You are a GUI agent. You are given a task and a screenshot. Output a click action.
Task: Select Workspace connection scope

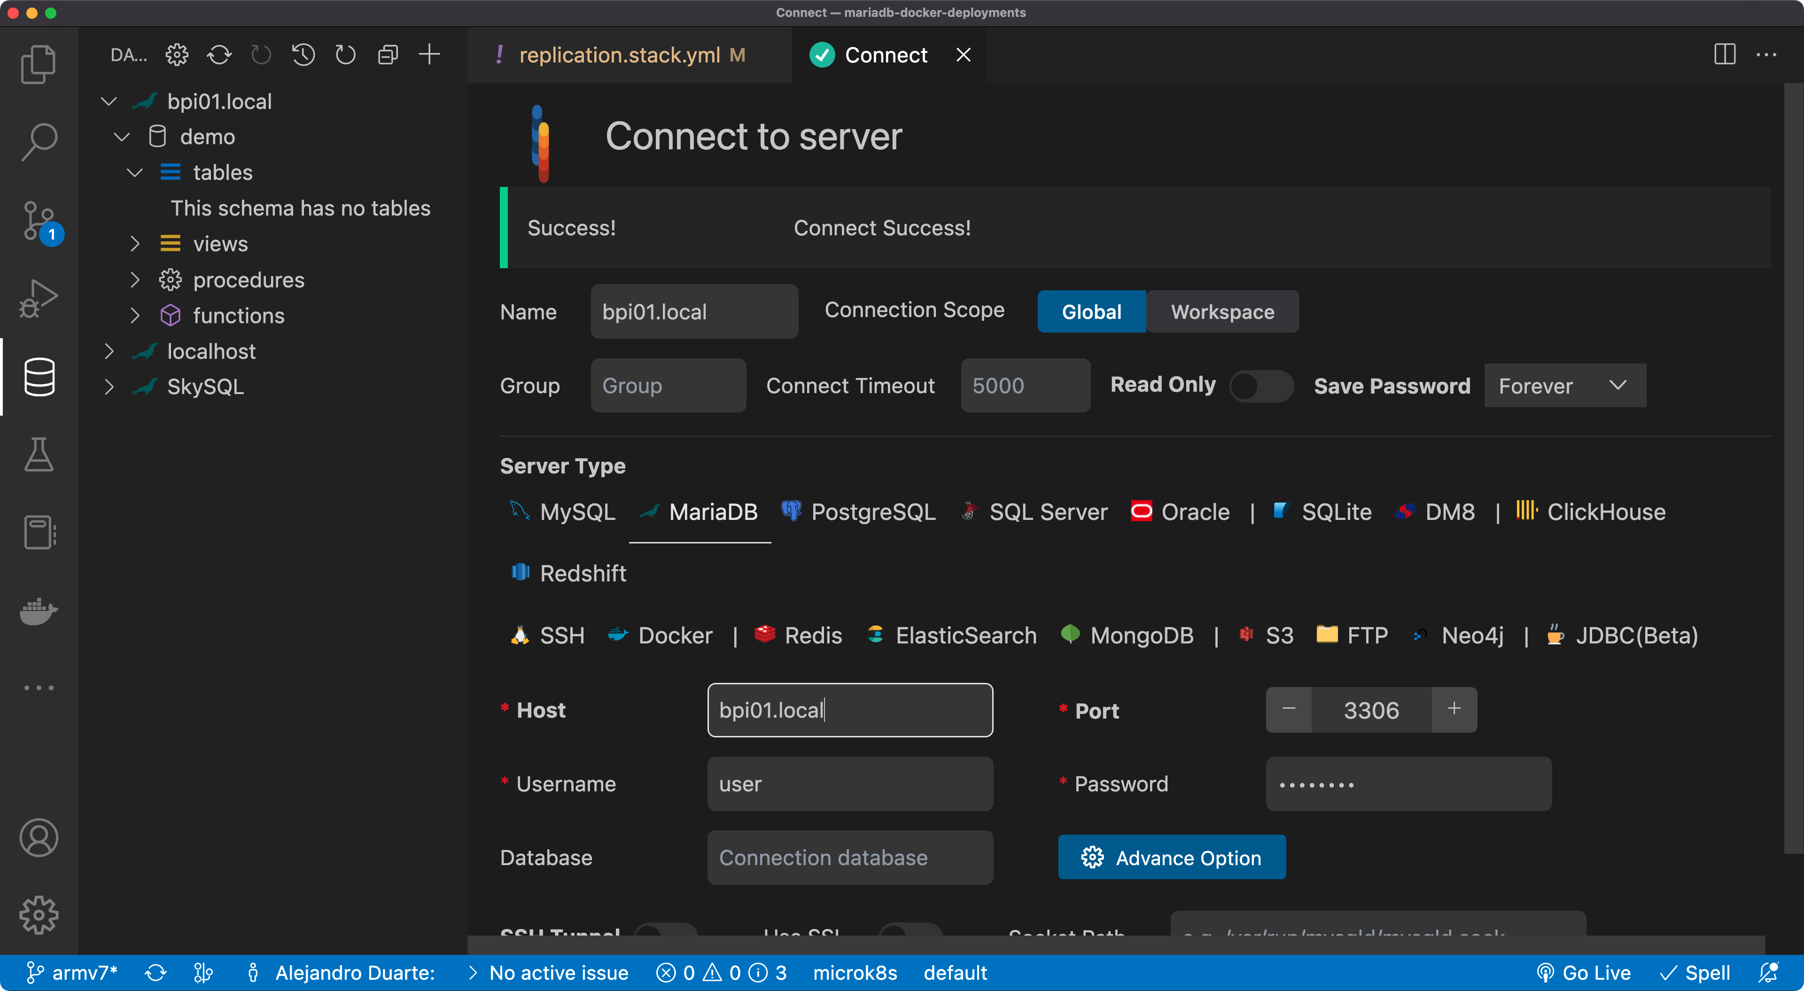click(1222, 312)
